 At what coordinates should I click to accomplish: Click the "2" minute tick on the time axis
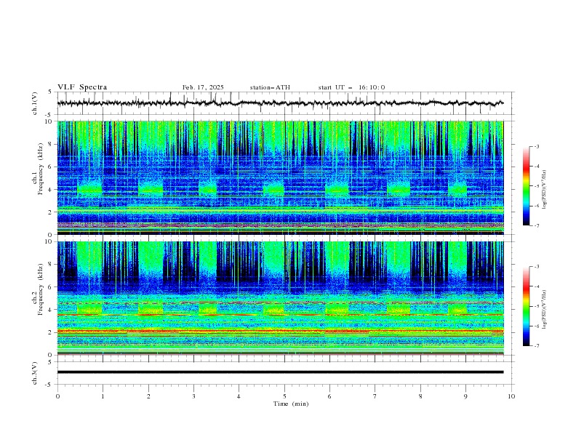(148, 396)
